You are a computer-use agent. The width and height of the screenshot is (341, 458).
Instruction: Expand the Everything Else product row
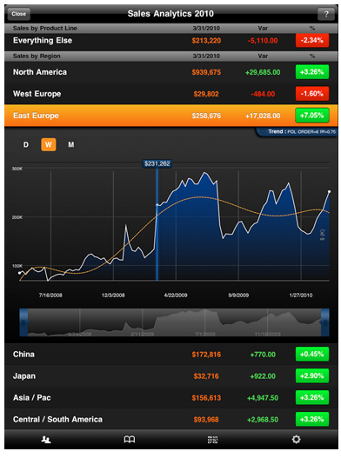point(171,41)
